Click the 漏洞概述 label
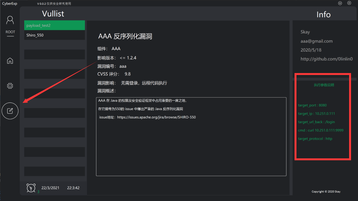358x201 pixels. [x=106, y=91]
